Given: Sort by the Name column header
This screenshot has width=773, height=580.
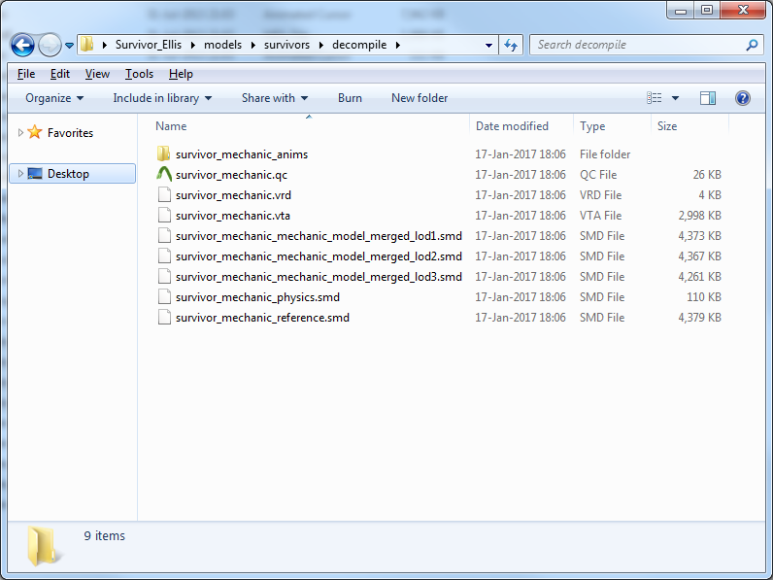Looking at the screenshot, I should [171, 126].
